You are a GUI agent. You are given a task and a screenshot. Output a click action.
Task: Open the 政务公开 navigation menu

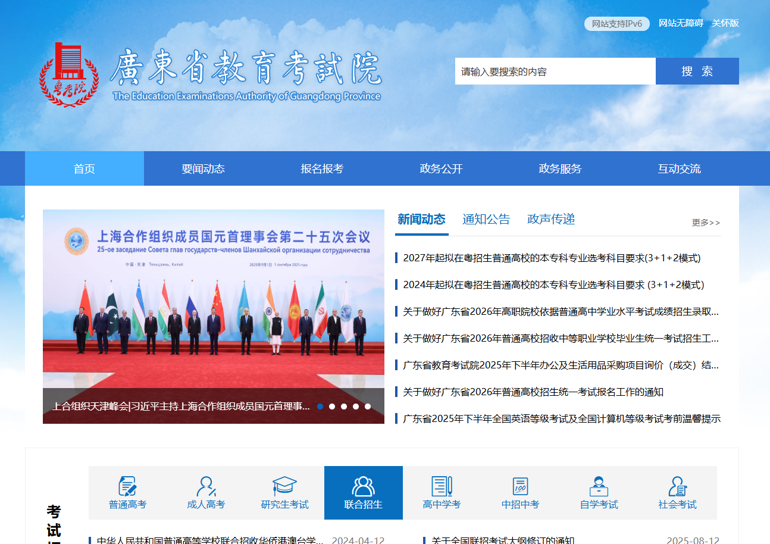click(x=441, y=168)
